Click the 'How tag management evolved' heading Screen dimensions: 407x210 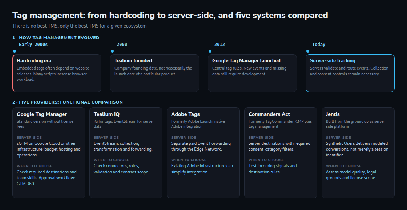(x=56, y=38)
